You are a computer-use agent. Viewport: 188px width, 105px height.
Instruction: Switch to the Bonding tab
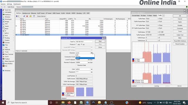coord(79,13)
